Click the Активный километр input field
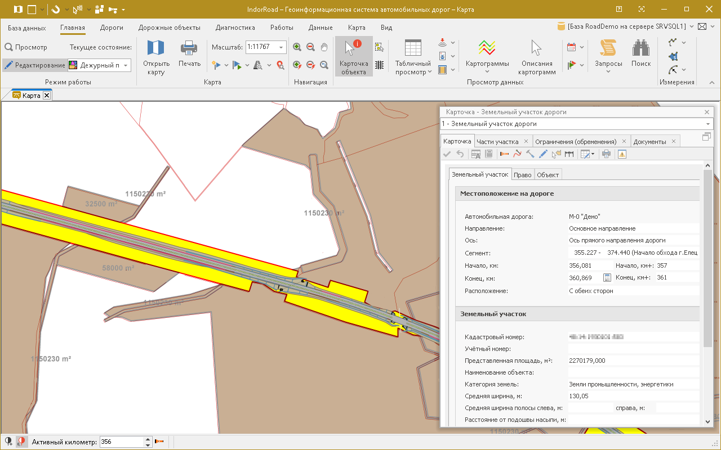The image size is (721, 450). pos(121,442)
